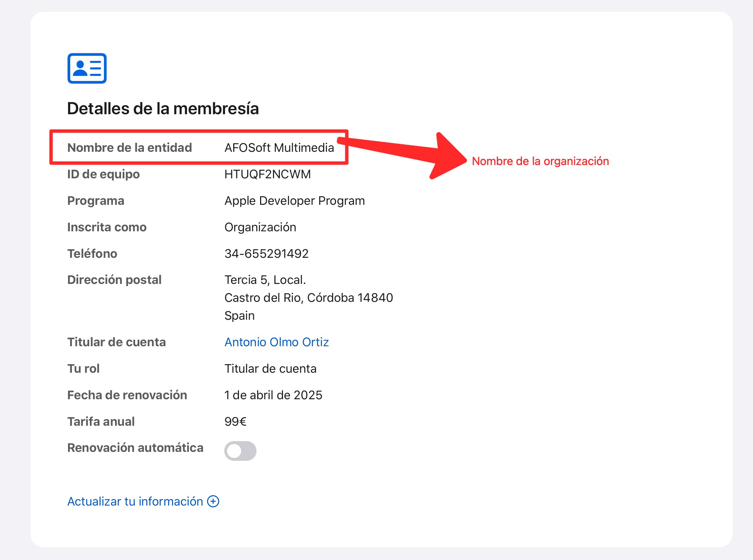This screenshot has width=753, height=560.
Task: Click the Castro del Rio, Córdoba 14840 line
Action: point(308,298)
